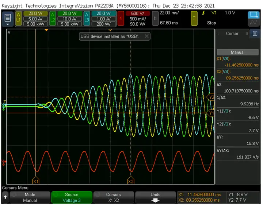
Task: Click the red channel 4 ground marker
Action: (4, 162)
